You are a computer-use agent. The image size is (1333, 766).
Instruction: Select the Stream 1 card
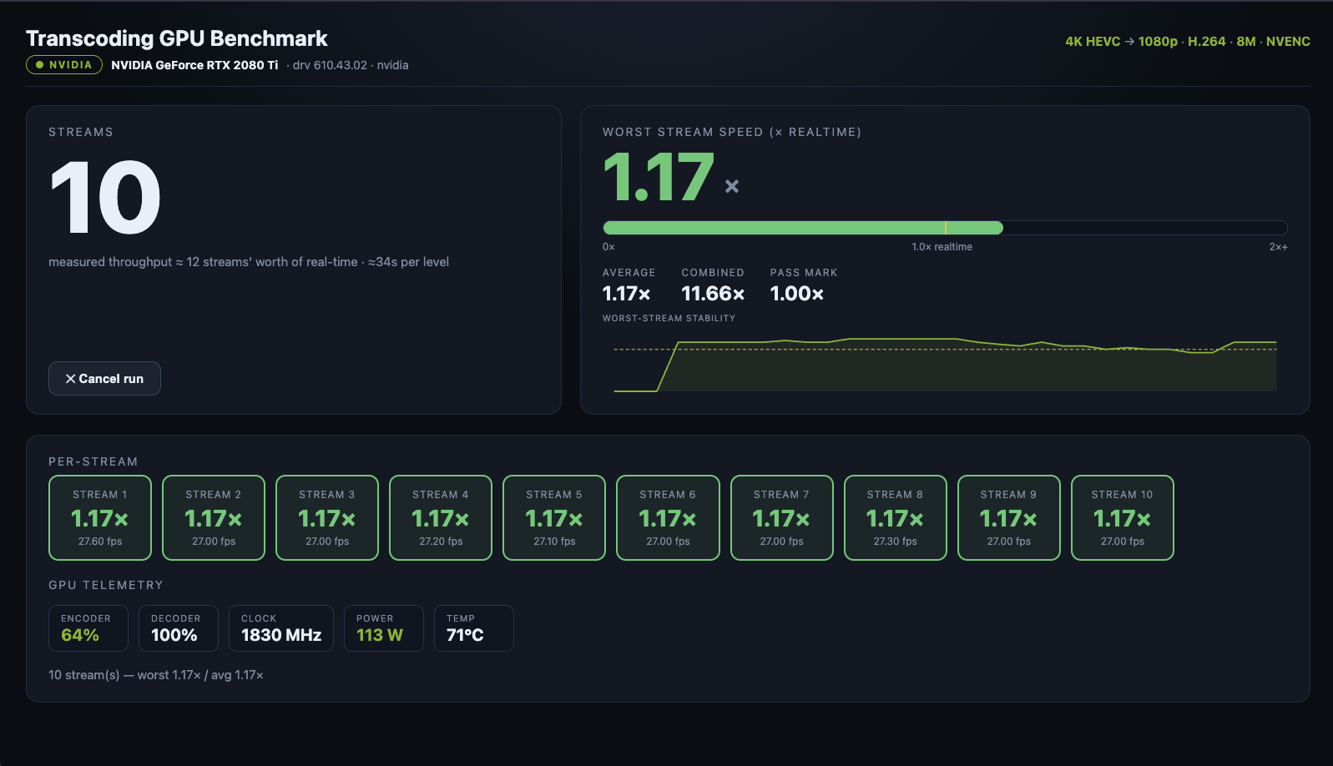(100, 517)
